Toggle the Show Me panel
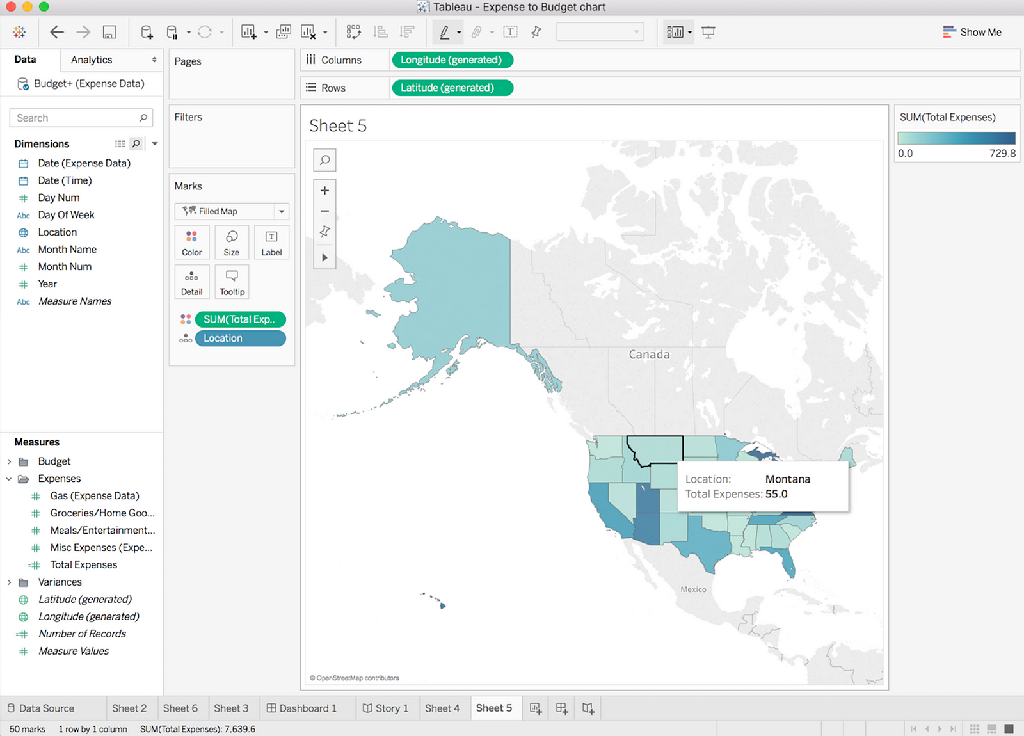1024x736 pixels. point(972,32)
